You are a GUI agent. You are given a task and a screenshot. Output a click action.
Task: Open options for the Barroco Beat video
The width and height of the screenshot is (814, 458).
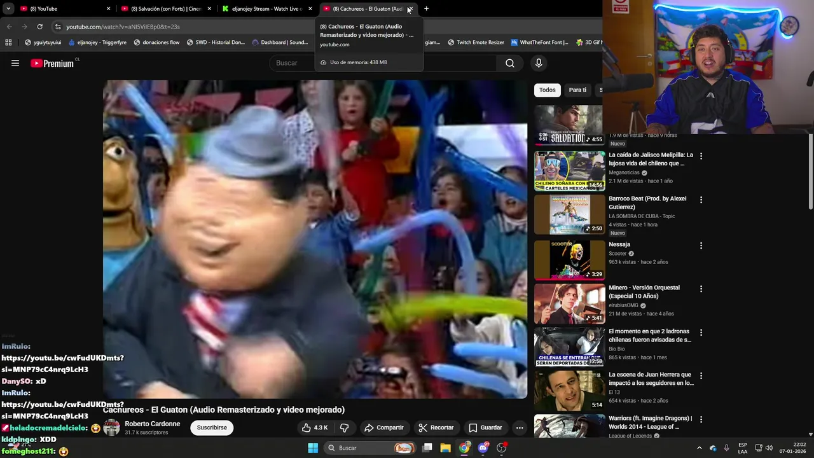coord(701,200)
